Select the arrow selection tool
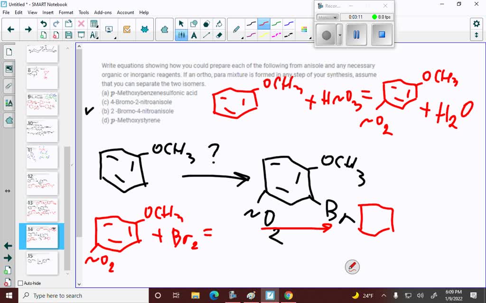This screenshot has width=486, height=303. (x=182, y=23)
